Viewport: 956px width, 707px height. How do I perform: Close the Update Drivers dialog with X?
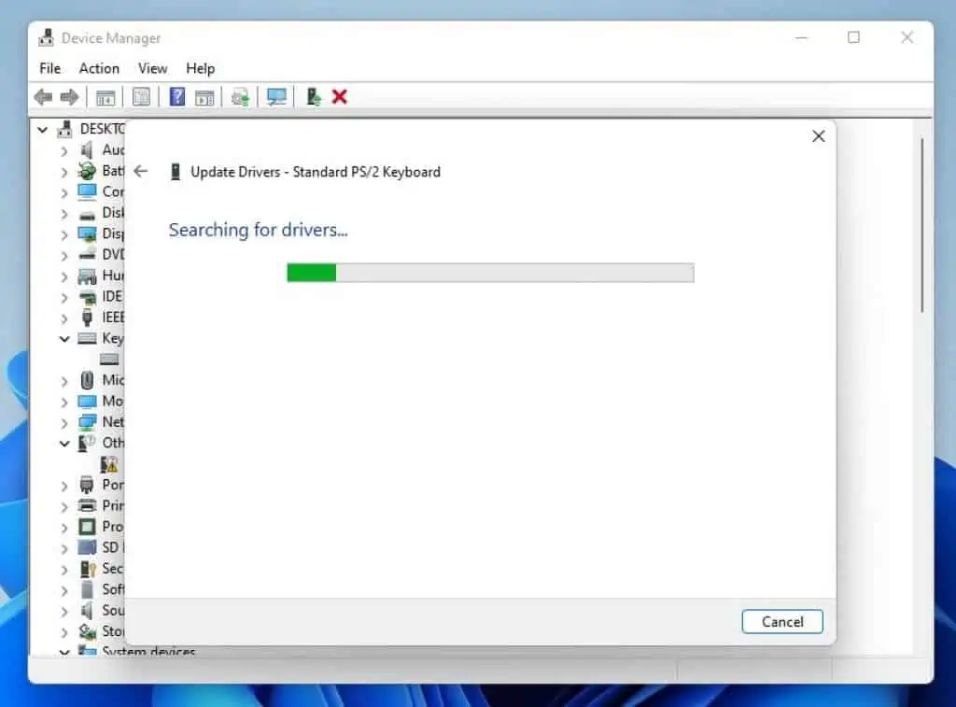819,136
